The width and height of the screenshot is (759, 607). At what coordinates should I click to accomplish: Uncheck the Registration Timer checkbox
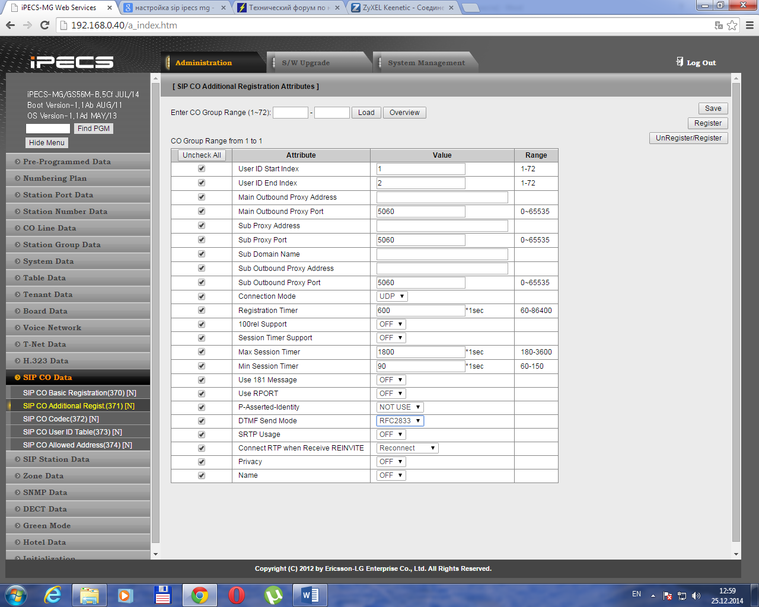(202, 311)
